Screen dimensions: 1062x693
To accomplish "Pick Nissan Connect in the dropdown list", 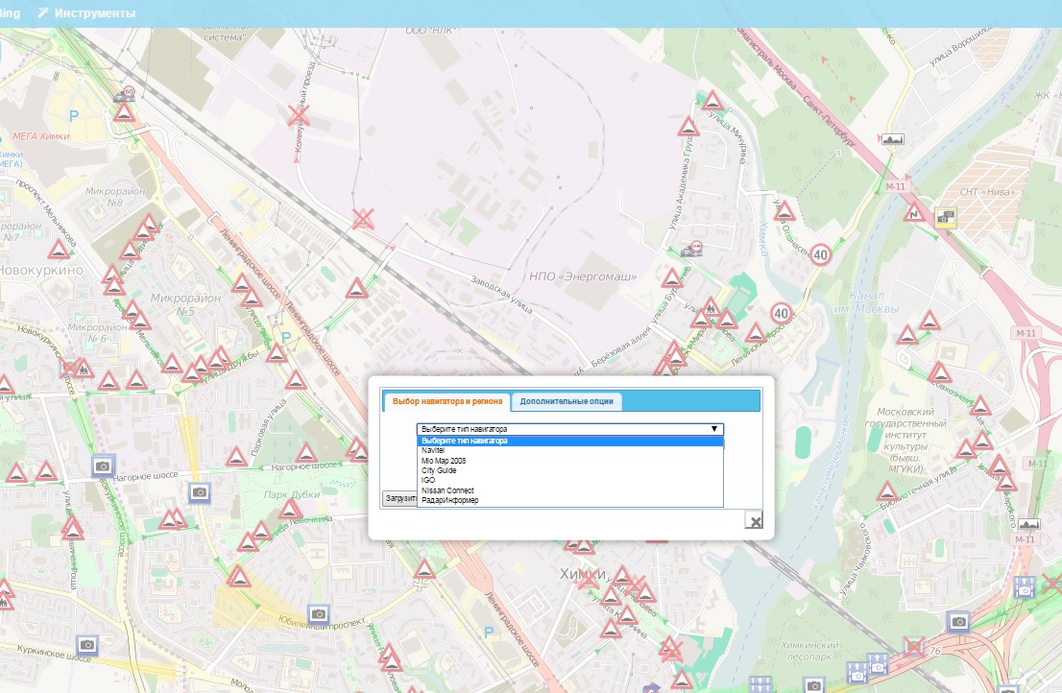I will coord(447,490).
